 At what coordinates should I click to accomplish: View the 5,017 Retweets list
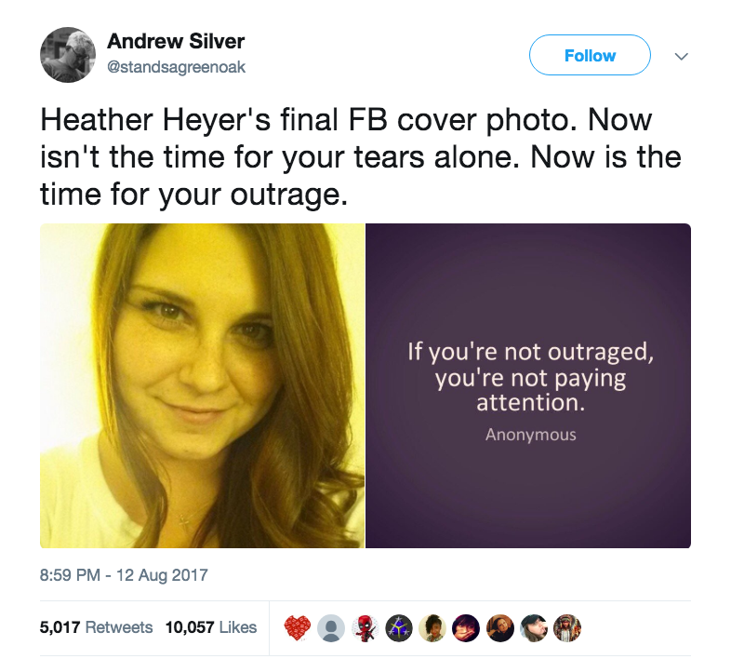(96, 627)
